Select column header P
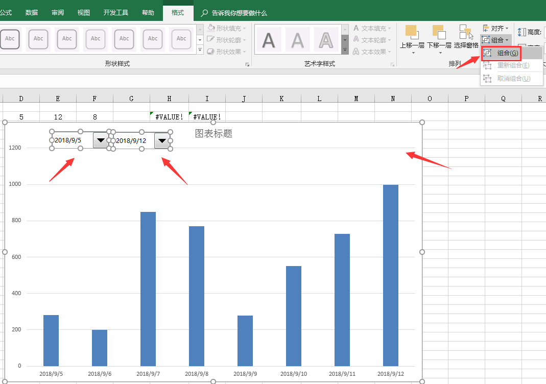 point(467,99)
